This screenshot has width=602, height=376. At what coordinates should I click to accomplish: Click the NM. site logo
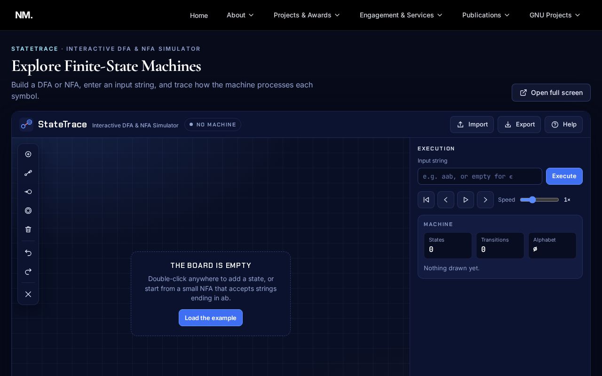pyautogui.click(x=24, y=15)
